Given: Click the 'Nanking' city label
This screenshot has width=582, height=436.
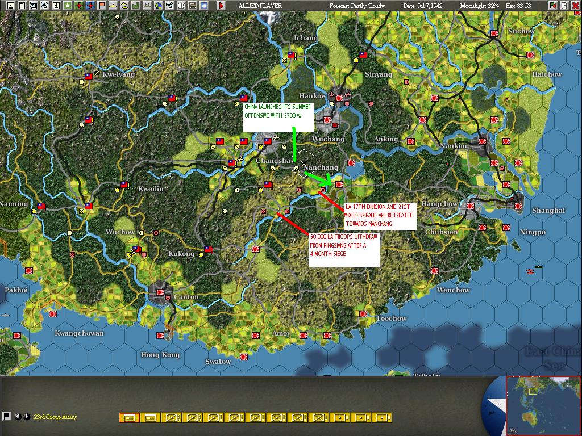Looking at the screenshot, I should (454, 146).
